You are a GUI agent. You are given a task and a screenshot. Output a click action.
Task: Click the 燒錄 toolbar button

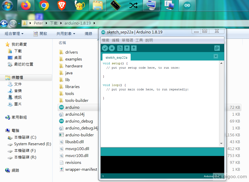coord(88,33)
